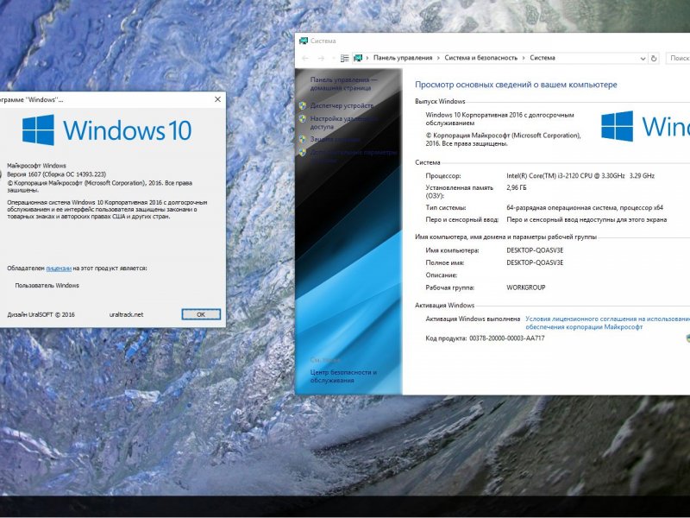Expand the chevron after Панель управления breadcrumb
The image size is (690, 518).
439,58
